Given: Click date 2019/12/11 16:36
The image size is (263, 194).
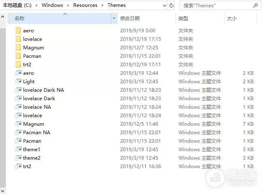Looking at the screenshot, I should [x=140, y=167].
